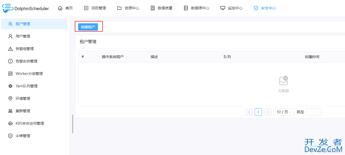
Task: Click the 无数据 empty-state icon
Action: [283, 81]
